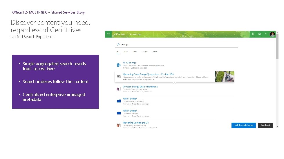Image resolution: width=284 pixels, height=159 pixels.
Task: Expand the Solar Energy Symposium card chevron
Action: (174, 82)
